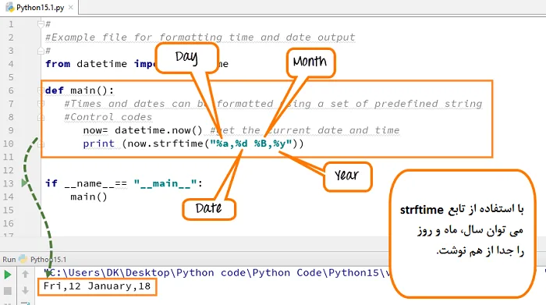The height and width of the screenshot is (305, 546).
Task: Collapse the comment block fold marker at line 1
Action: click(41, 24)
